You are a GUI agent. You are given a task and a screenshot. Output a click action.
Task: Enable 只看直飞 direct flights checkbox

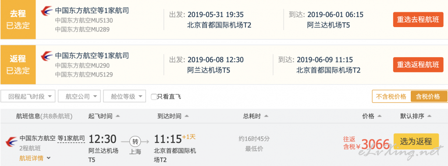(x=154, y=97)
